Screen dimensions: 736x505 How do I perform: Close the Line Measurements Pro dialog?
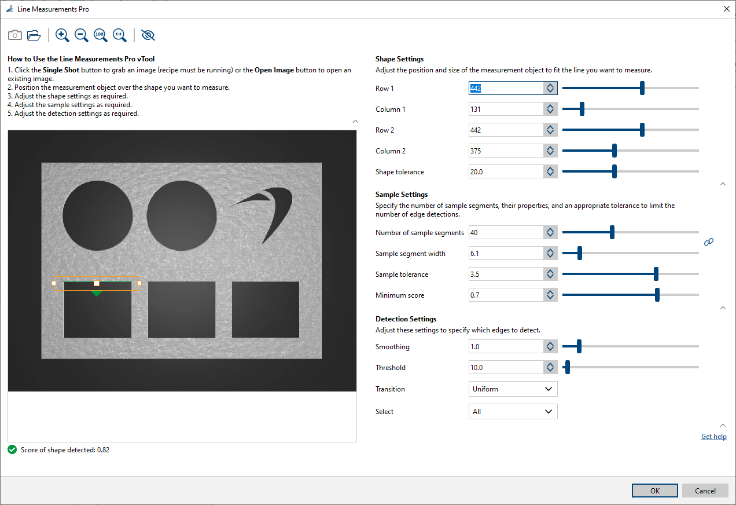pyautogui.click(x=727, y=9)
